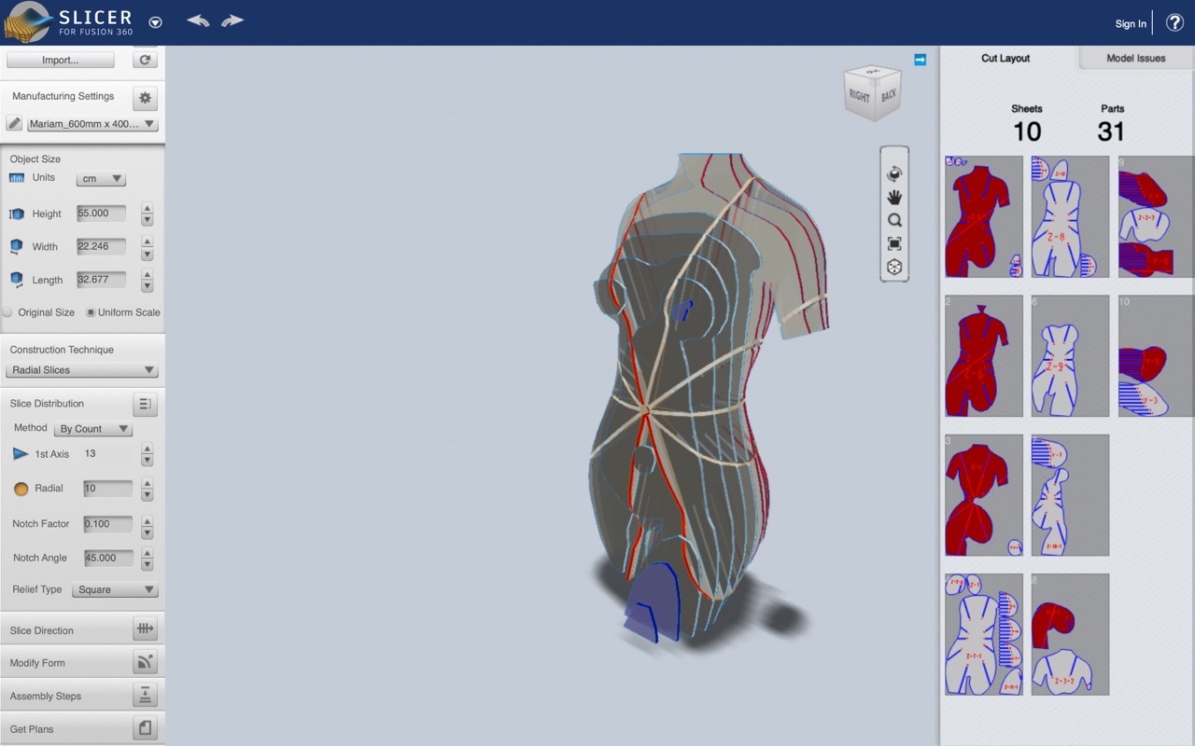Open the Relief Type Square dropdown
The image size is (1195, 746).
[115, 589]
